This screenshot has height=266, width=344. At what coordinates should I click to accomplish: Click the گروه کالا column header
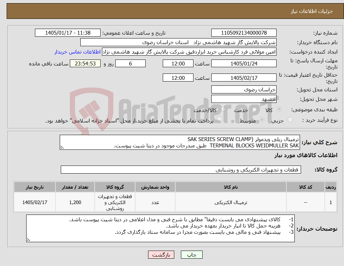[115, 187]
